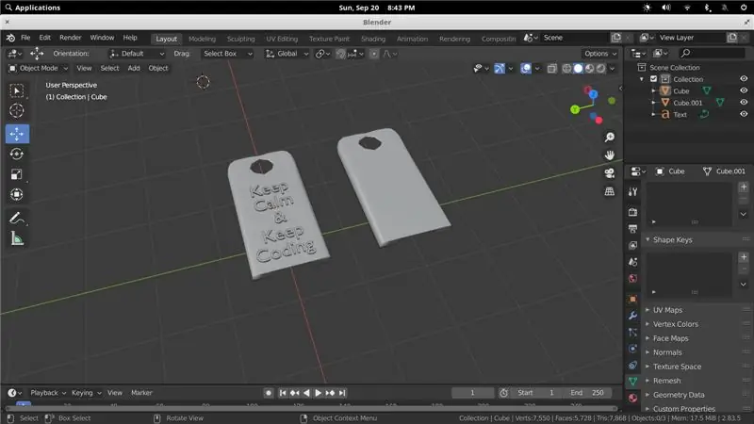
Task: Open the Orientation Default dropdown
Action: [x=137, y=54]
